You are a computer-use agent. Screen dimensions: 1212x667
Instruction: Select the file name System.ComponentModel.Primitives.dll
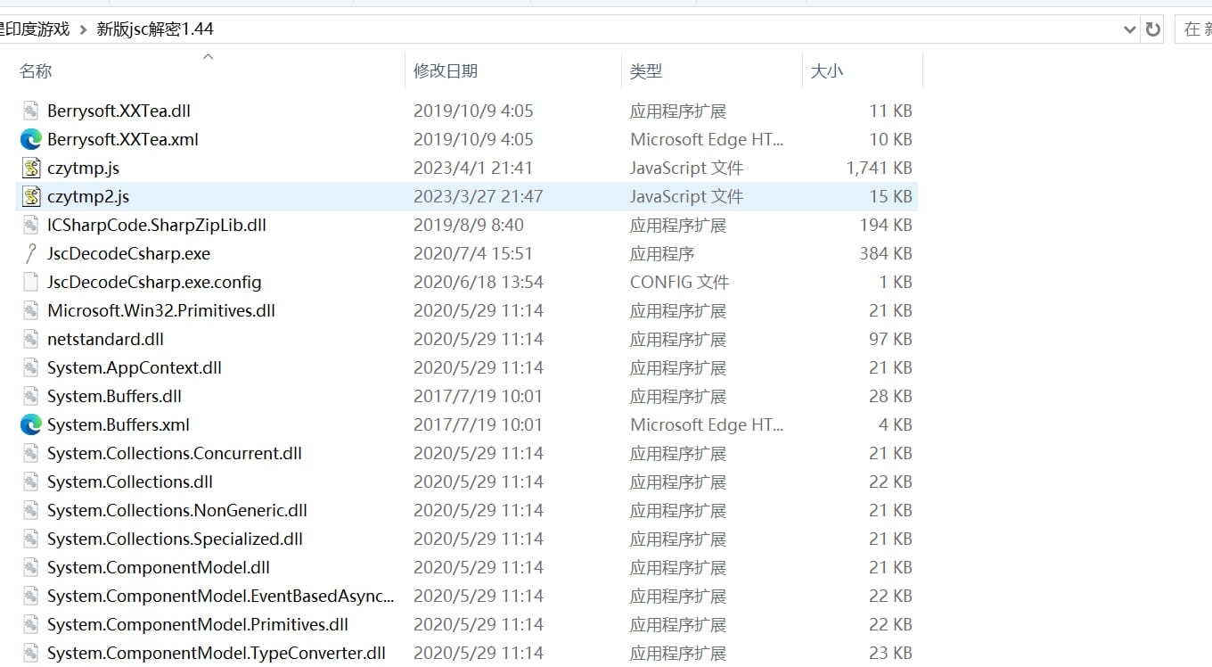click(198, 624)
